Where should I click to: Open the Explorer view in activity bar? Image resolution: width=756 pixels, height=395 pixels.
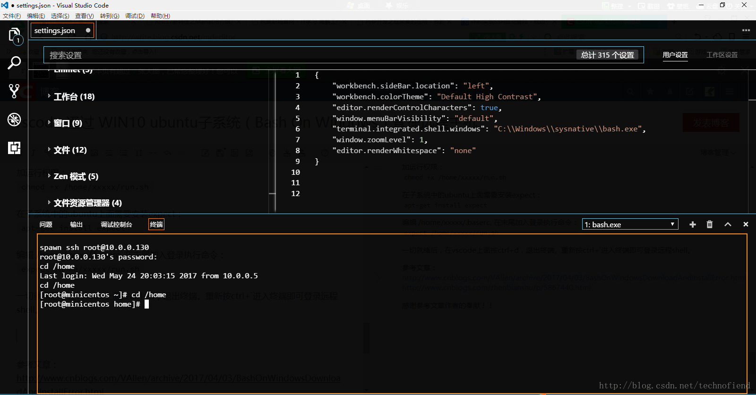click(x=14, y=35)
